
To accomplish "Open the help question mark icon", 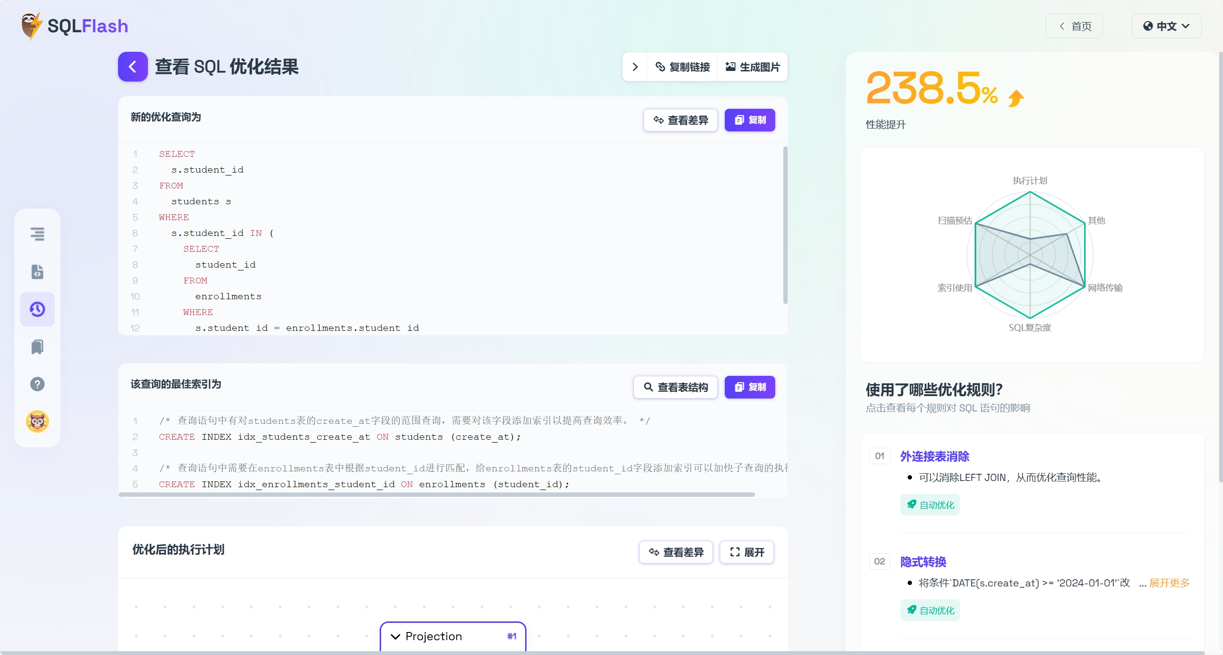I will [x=37, y=384].
